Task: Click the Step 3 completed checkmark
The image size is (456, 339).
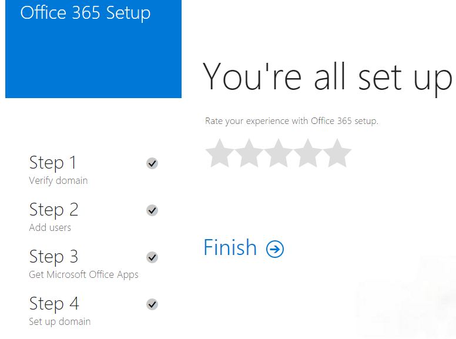Action: 152,257
